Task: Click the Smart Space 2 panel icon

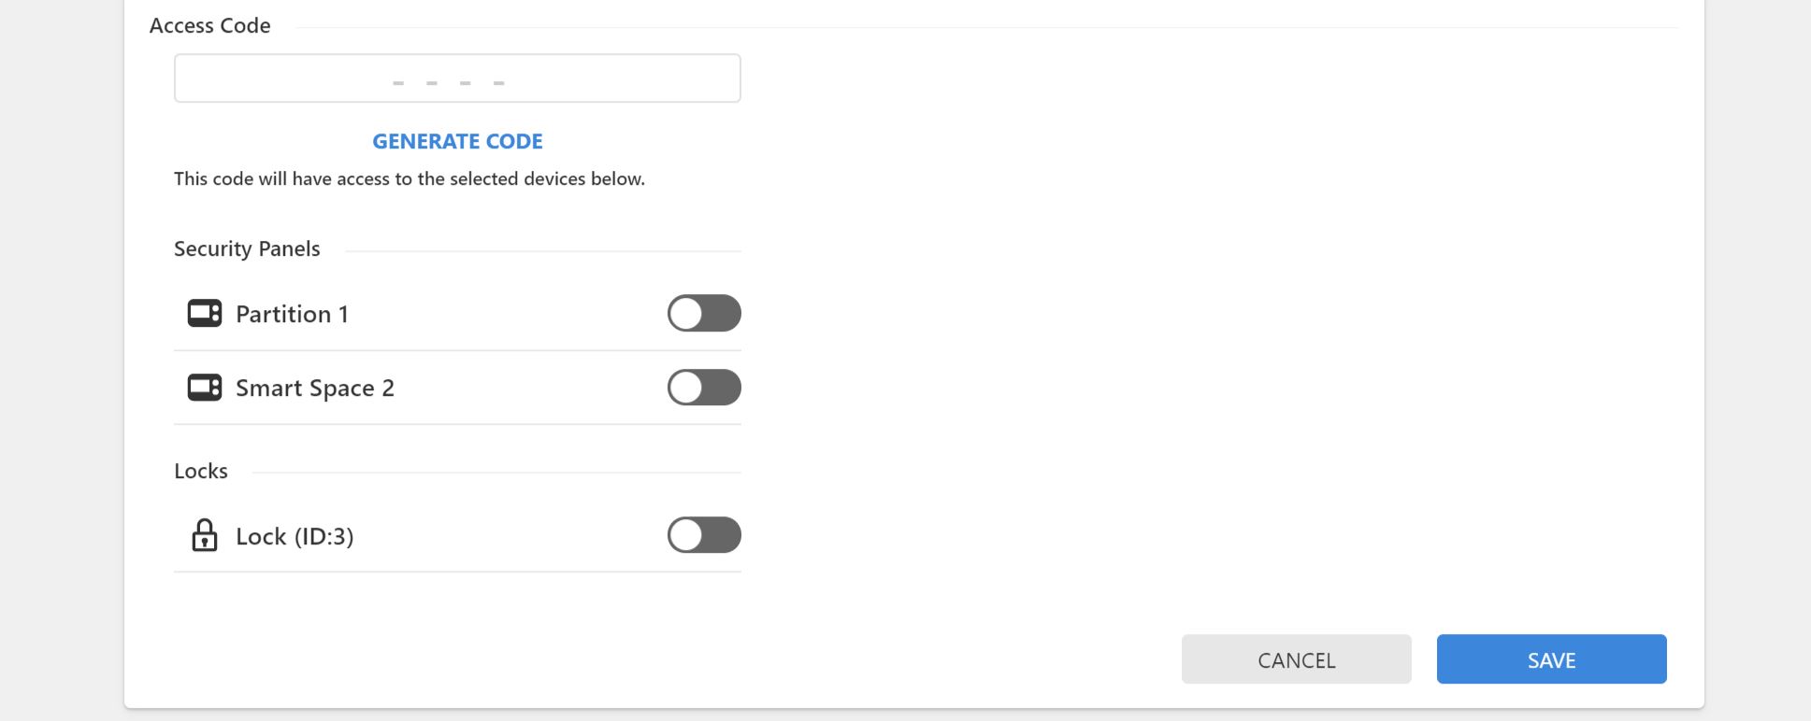Action: point(205,387)
